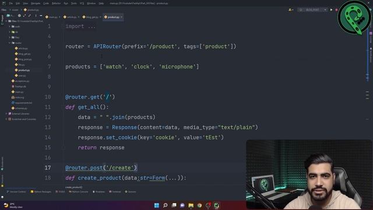This screenshot has height=210, width=373.
Task: Select main.py in project tree
Action: (x=17, y=92)
